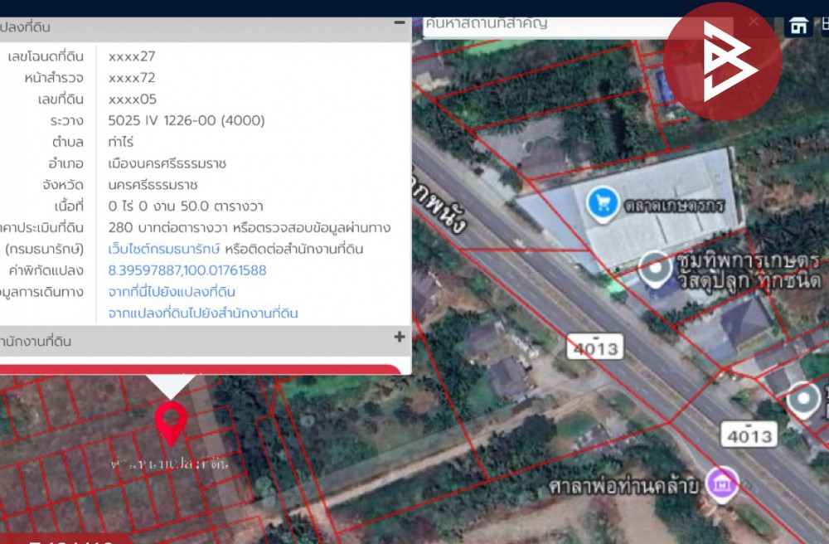Screen dimensions: 829x544
Task: Click the red triangle logo watermark
Action: pos(722,61)
